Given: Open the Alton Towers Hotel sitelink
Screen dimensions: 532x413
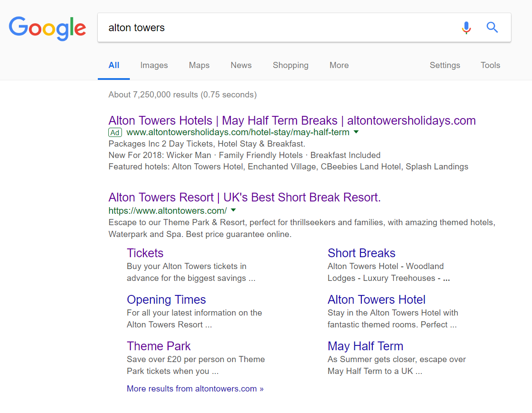Looking at the screenshot, I should (x=376, y=300).
